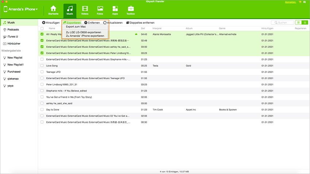
Task: Choose Export zum Mac
Action: pyautogui.click(x=76, y=27)
